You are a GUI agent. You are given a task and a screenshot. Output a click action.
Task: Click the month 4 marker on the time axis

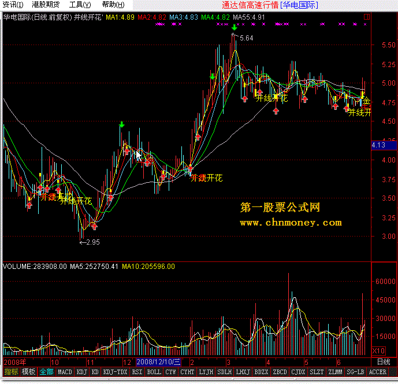pyautogui.click(x=268, y=362)
